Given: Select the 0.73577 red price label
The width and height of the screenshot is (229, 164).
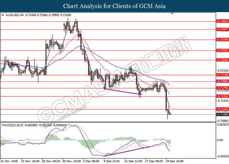Looking at the screenshot, I should 221,29.
